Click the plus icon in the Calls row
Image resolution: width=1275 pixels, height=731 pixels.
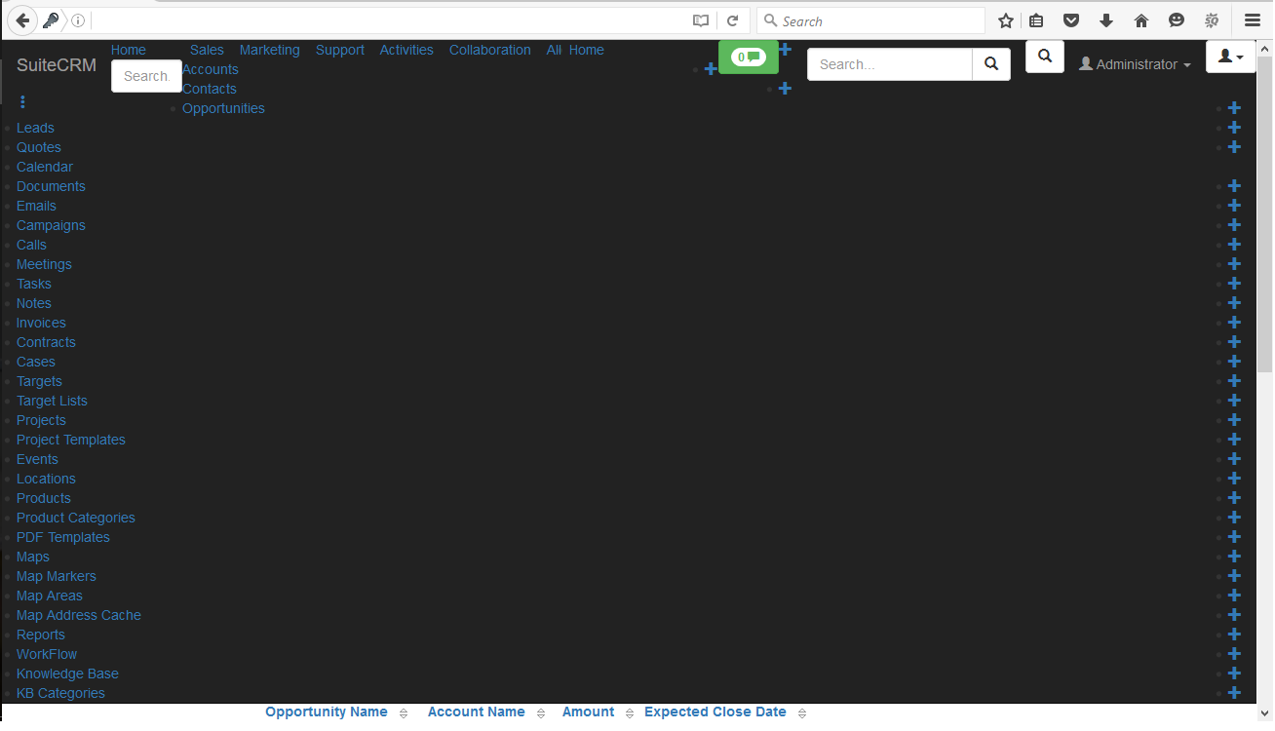coord(1234,245)
